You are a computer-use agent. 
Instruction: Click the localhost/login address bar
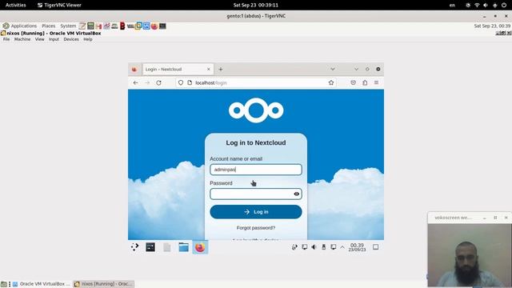(256, 83)
